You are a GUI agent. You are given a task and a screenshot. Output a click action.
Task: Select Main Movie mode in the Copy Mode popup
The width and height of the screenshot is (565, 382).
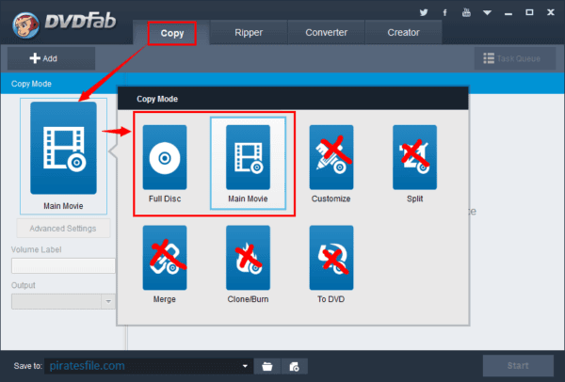click(x=248, y=164)
